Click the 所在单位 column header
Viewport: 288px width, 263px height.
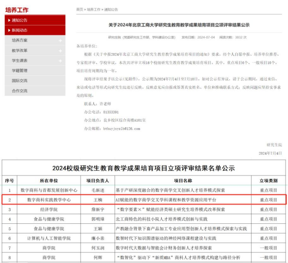pyautogui.click(x=49, y=181)
